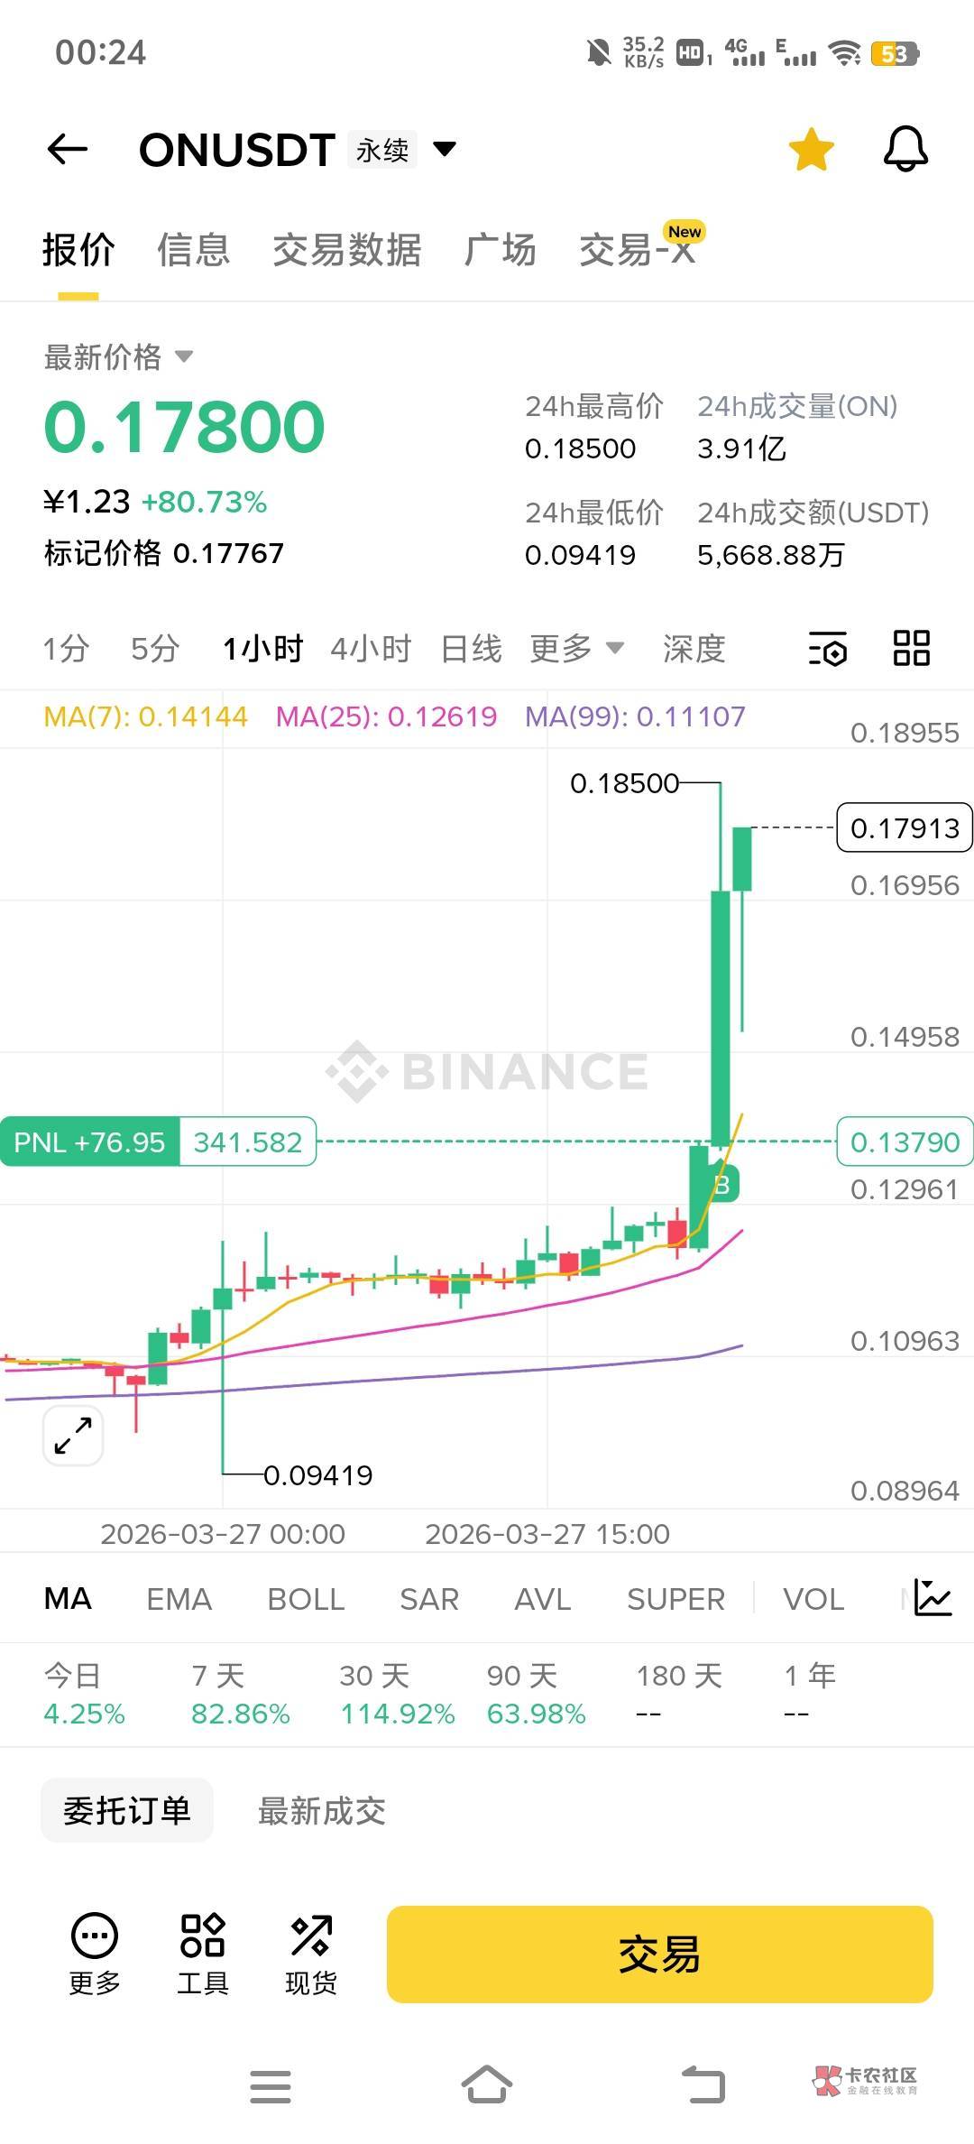Open the indicator chart settings icon
The width and height of the screenshot is (974, 2144).
point(933,1598)
